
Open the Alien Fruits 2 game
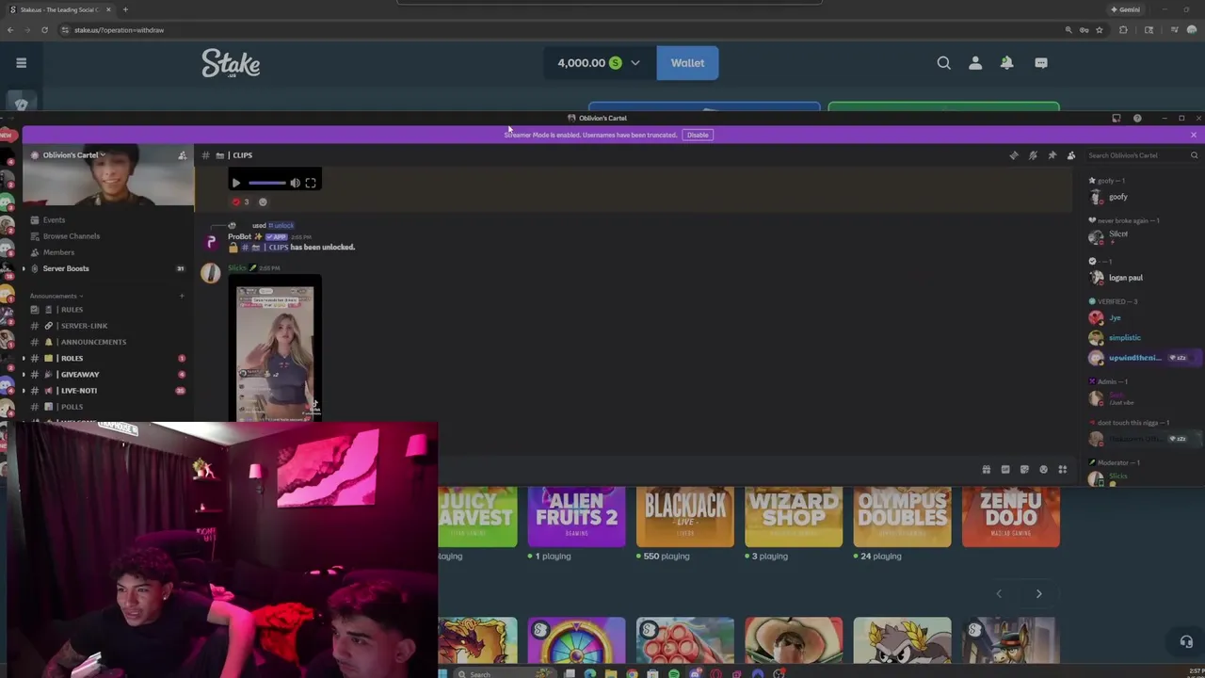pos(576,516)
